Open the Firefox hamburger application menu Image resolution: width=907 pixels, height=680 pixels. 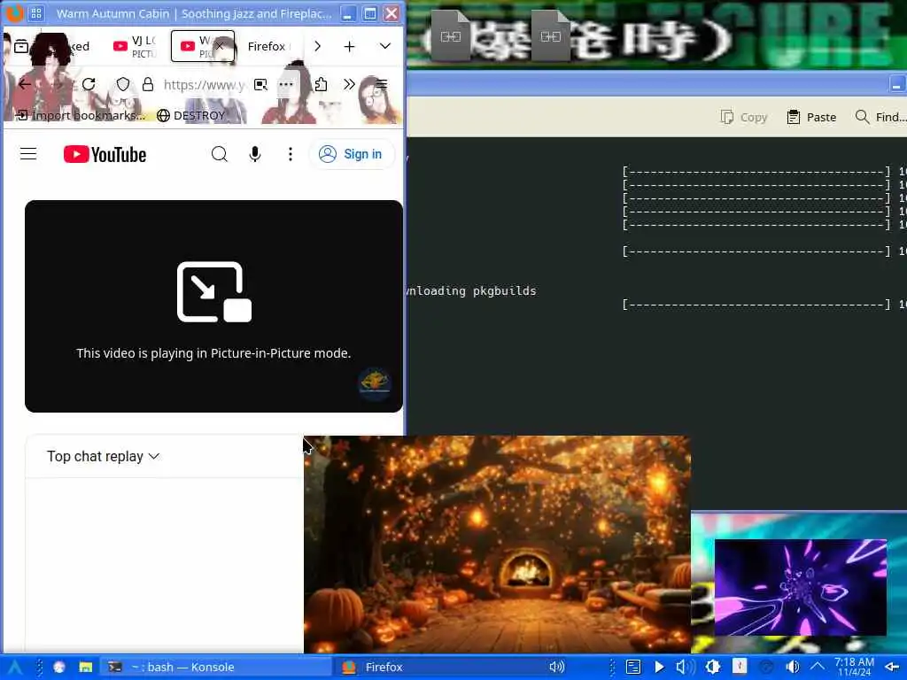pos(381,84)
